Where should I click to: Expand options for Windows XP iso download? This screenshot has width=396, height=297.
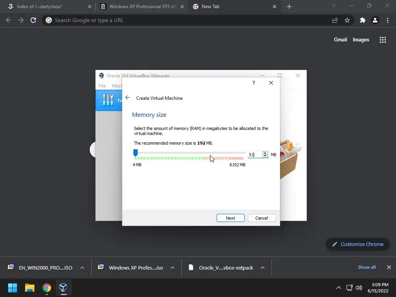click(172, 268)
